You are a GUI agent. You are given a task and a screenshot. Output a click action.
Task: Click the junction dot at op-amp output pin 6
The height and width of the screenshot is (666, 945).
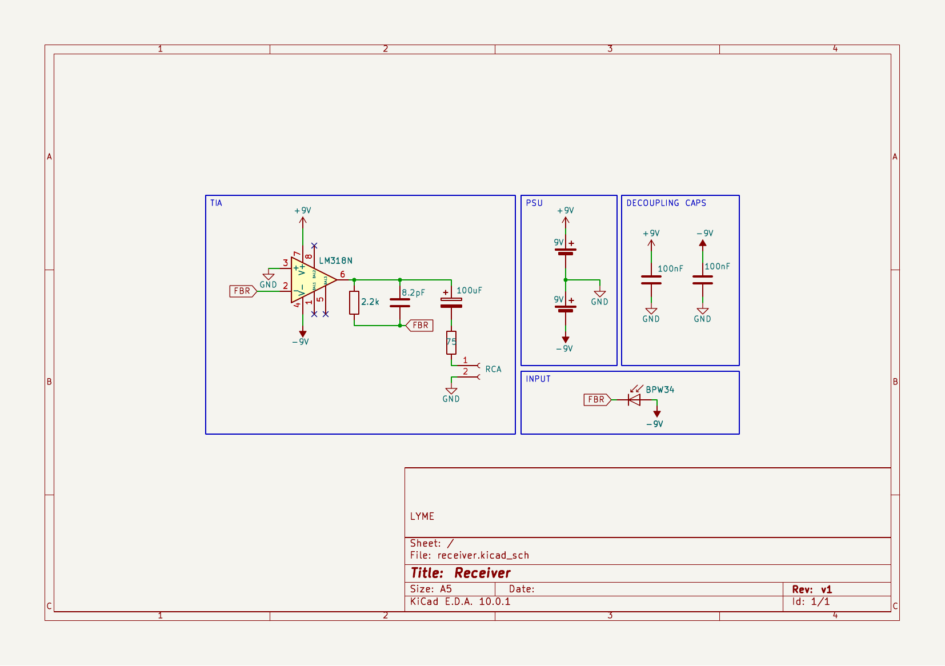click(x=354, y=280)
